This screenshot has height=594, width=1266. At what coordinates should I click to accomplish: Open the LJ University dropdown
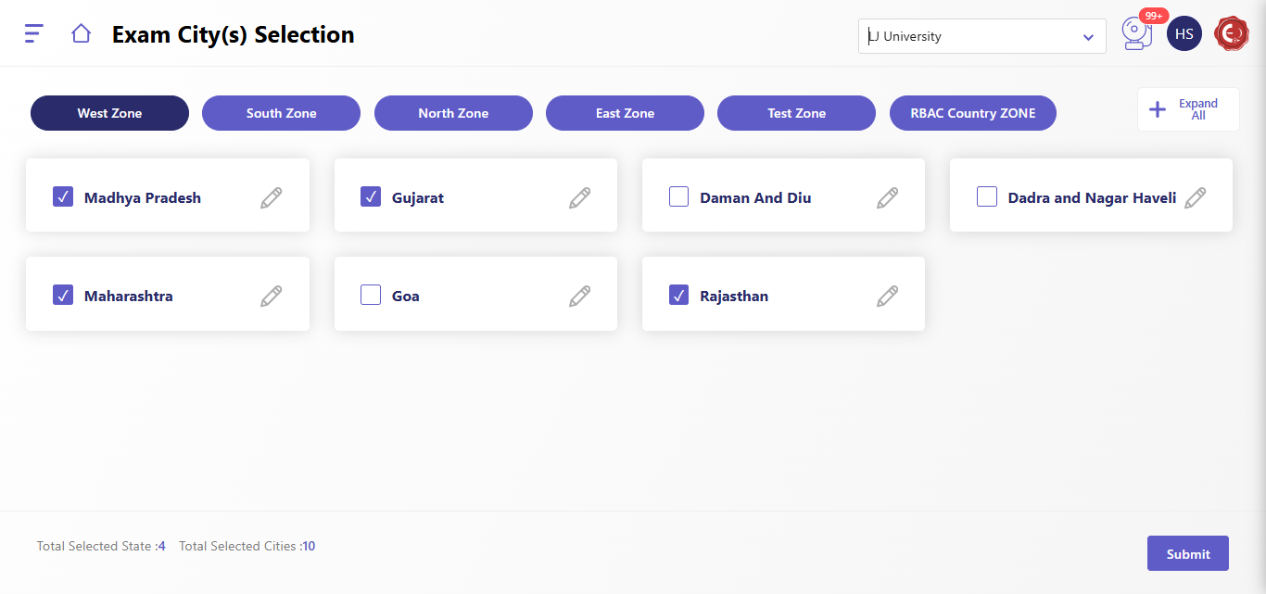click(x=981, y=37)
